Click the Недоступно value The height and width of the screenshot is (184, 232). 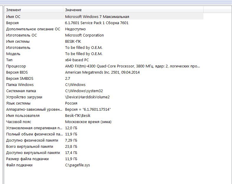pos(75,29)
